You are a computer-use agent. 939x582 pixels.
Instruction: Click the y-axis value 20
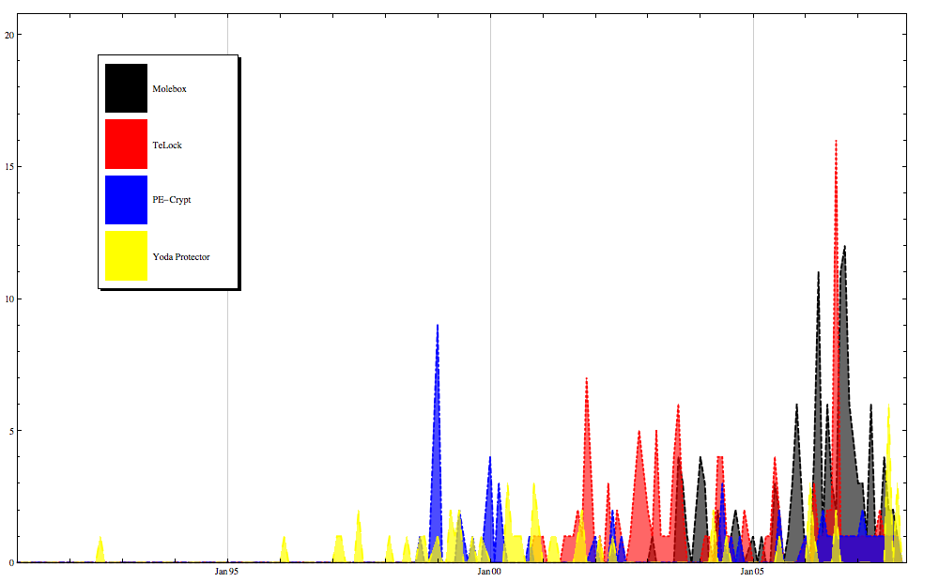point(9,36)
